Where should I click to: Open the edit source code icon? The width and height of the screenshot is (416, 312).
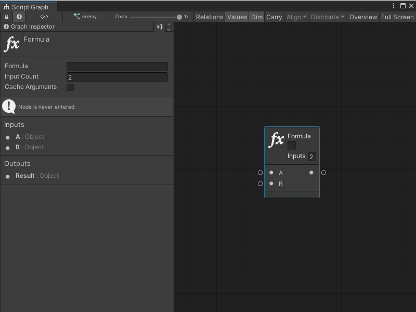[44, 17]
